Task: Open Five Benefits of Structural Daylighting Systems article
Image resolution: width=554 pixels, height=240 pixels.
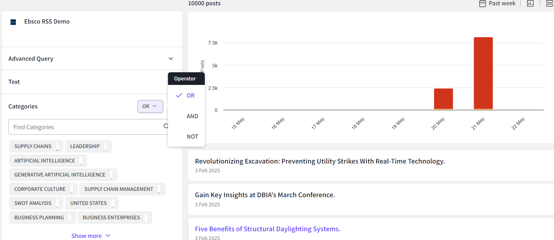Action: point(268,229)
